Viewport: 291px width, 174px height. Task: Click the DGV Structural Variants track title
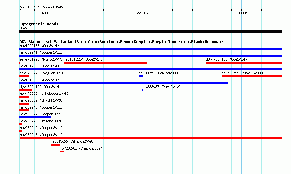pos(121,42)
